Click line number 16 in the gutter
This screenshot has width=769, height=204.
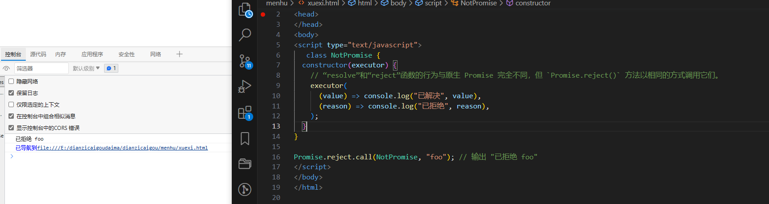[x=276, y=157]
